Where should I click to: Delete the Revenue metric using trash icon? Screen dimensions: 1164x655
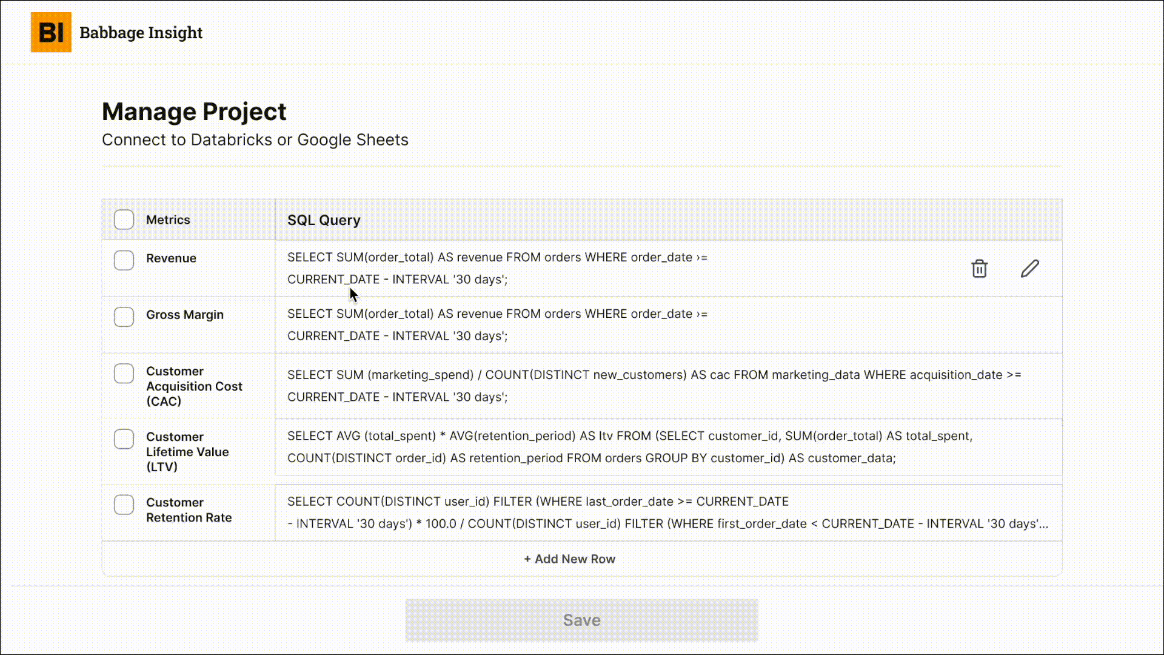click(979, 269)
